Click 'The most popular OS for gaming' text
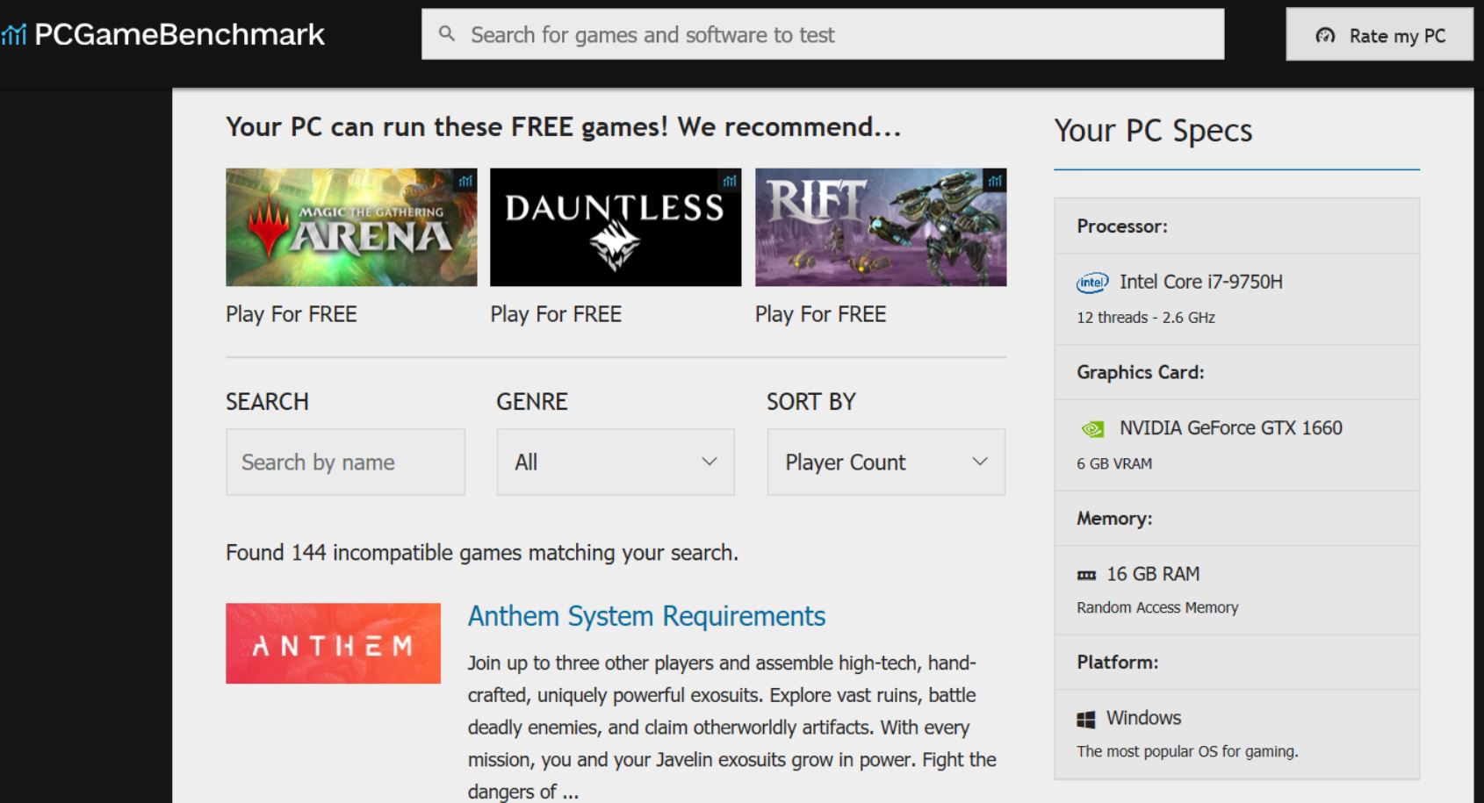This screenshot has width=1484, height=803. (1187, 751)
